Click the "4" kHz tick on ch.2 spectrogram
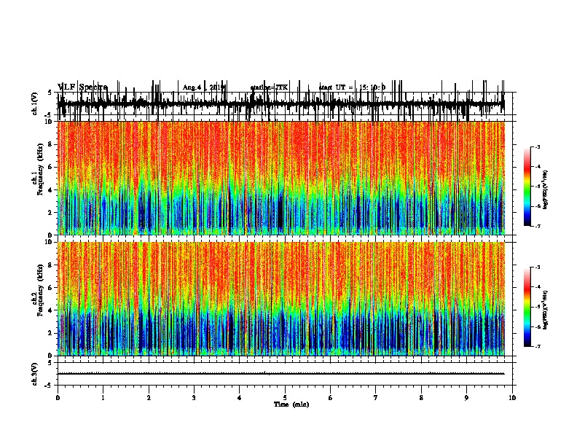The height and width of the screenshot is (446, 577). tap(51, 310)
